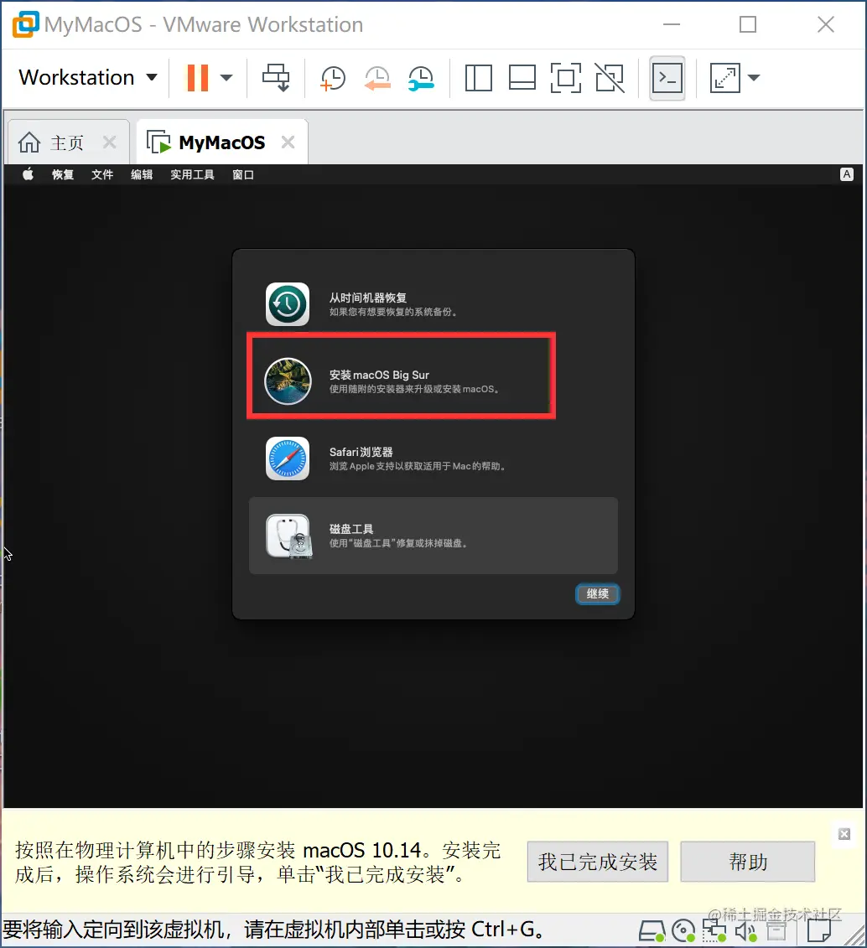Click the 帮助 help button

point(748,862)
